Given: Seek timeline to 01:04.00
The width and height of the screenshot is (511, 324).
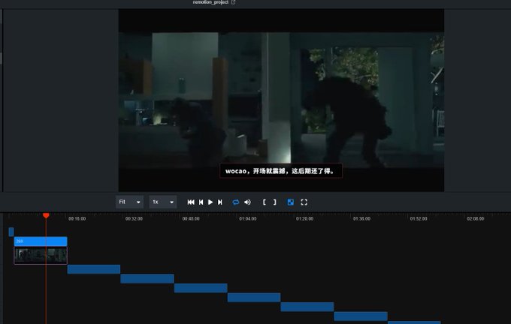Looking at the screenshot, I should click(247, 218).
